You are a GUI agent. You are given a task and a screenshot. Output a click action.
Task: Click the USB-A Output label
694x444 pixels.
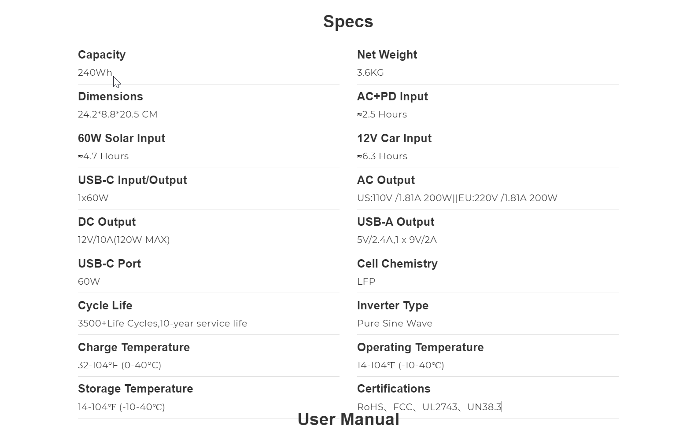pyautogui.click(x=395, y=222)
